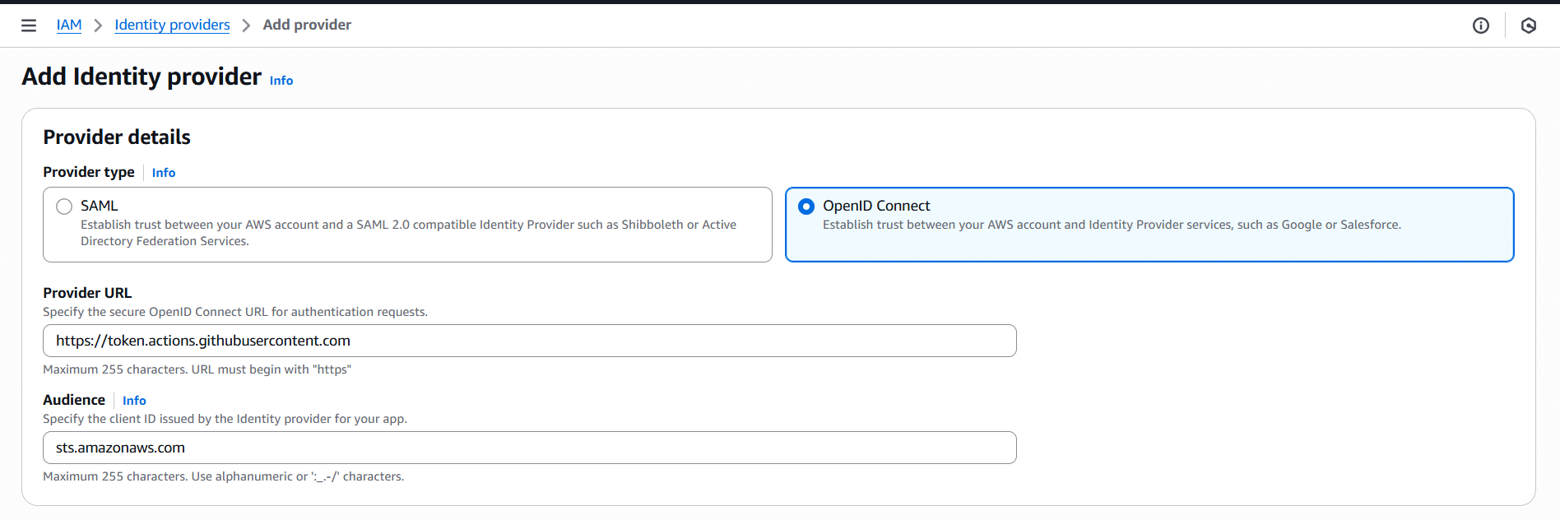Click the Provider details heading

tap(117, 137)
